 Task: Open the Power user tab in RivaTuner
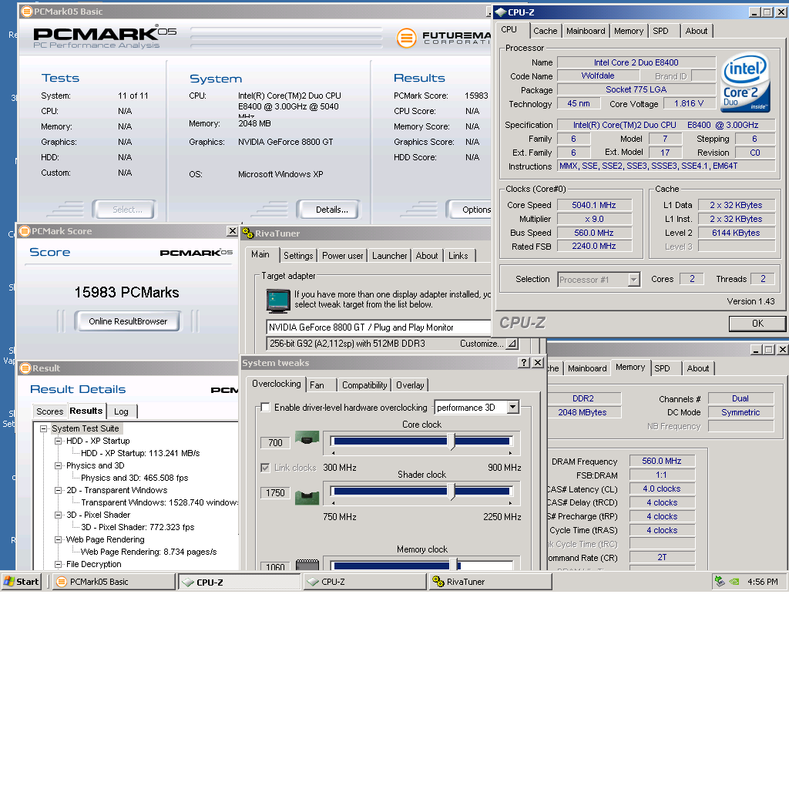[x=342, y=256]
